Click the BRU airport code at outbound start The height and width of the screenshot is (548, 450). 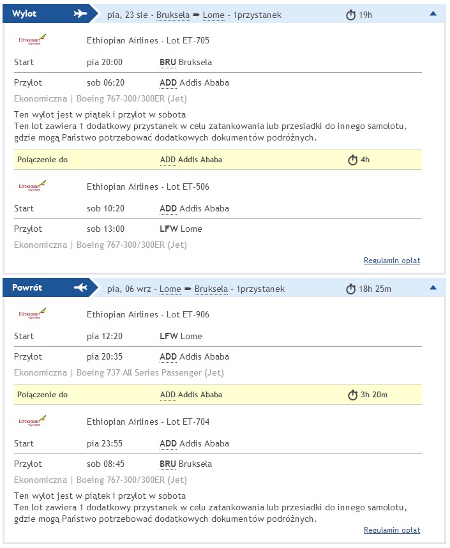point(168,62)
